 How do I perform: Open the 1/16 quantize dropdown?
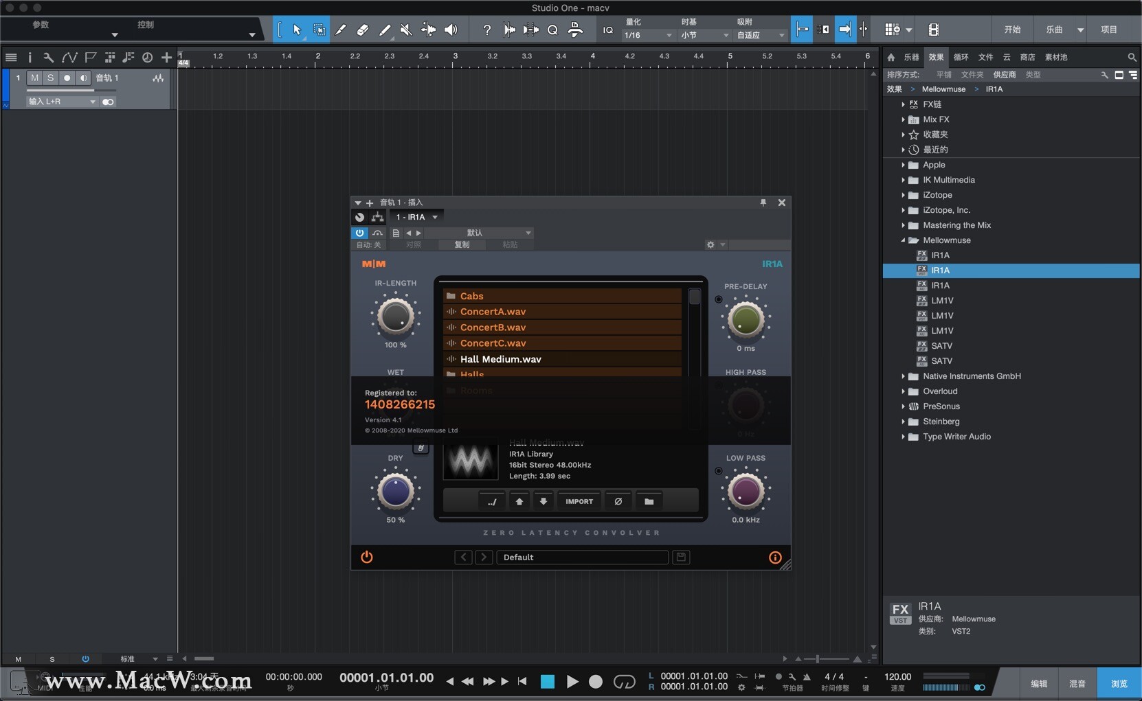[x=648, y=35]
